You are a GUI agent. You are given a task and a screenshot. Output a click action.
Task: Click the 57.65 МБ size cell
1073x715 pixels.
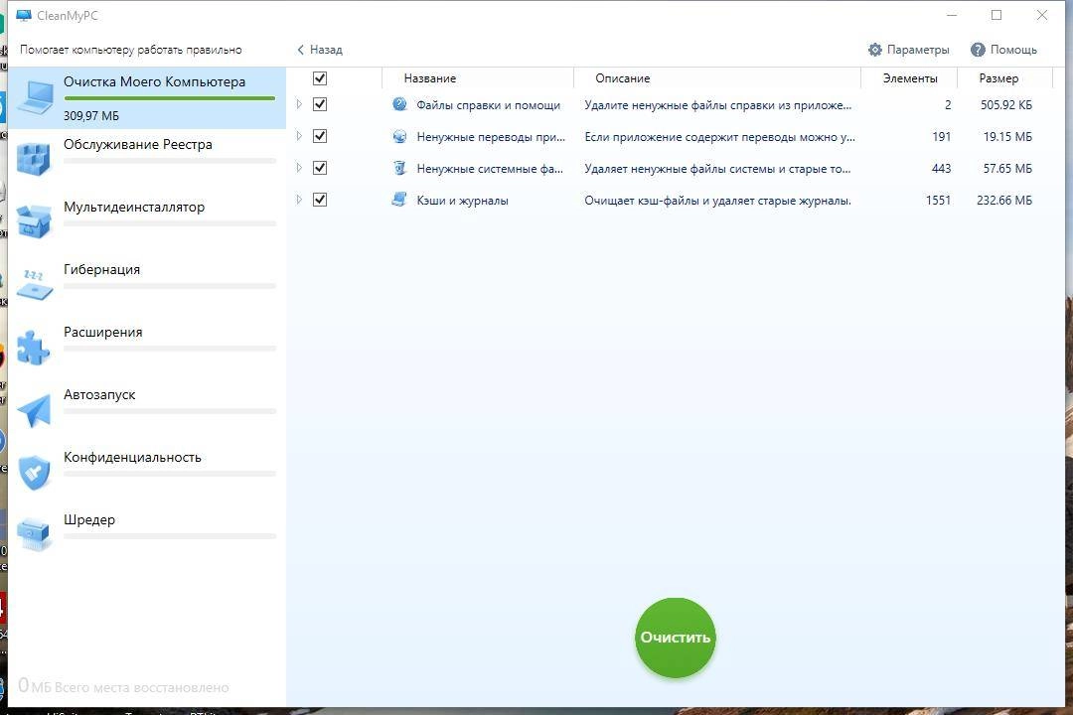point(1007,168)
